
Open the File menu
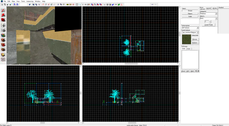5,1
